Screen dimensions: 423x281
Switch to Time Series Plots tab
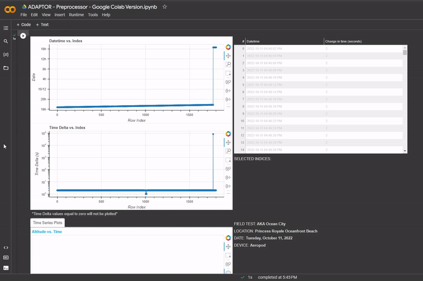pyautogui.click(x=48, y=223)
